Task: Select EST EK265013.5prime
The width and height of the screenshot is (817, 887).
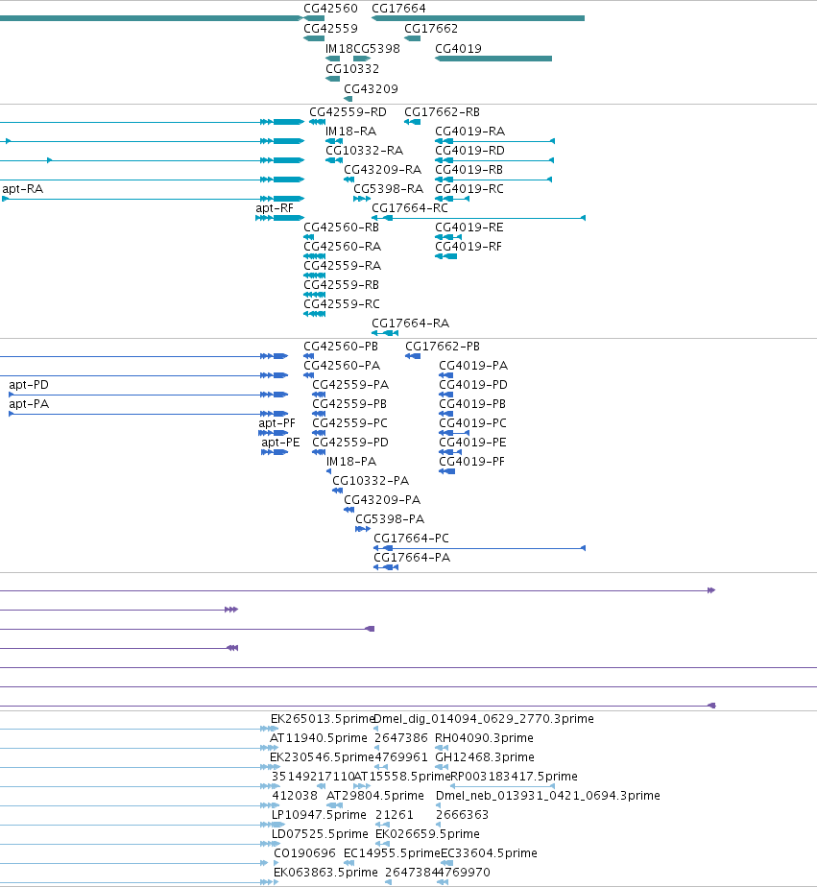Action: [324, 719]
